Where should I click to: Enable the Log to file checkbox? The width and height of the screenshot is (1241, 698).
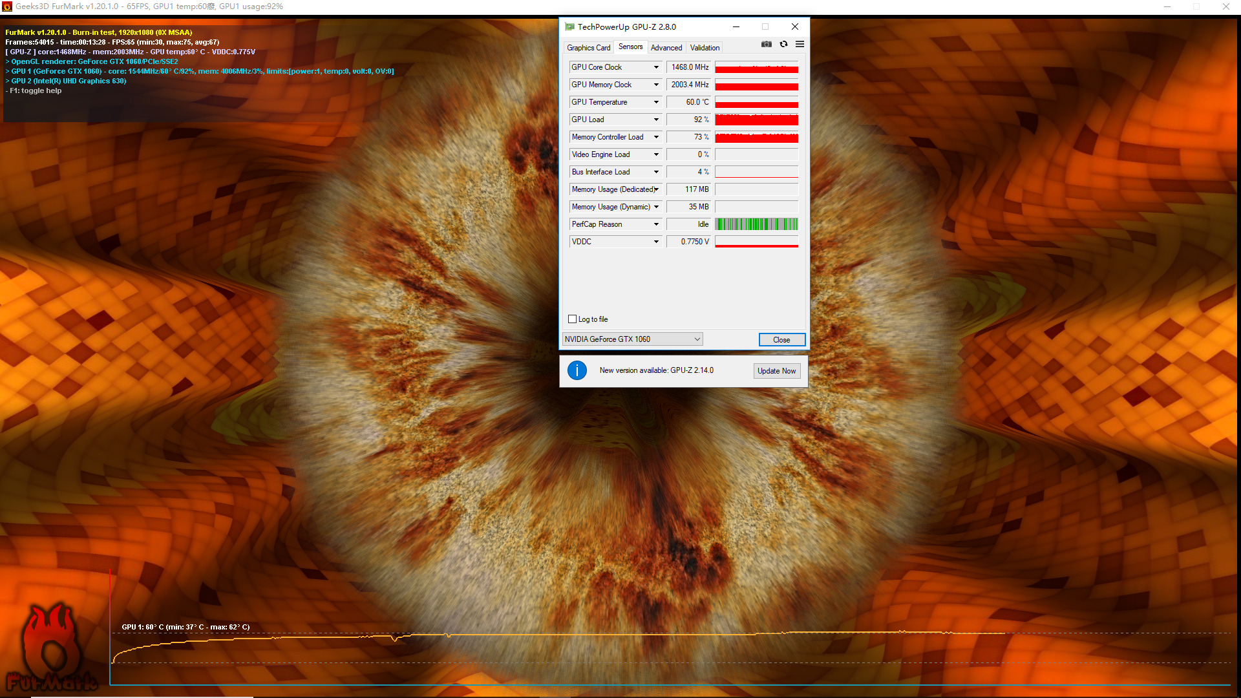point(572,319)
